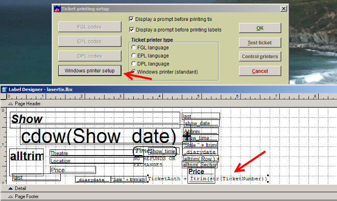Select the top-right last field
The width and height of the screenshot is (337, 201).
(201, 116)
